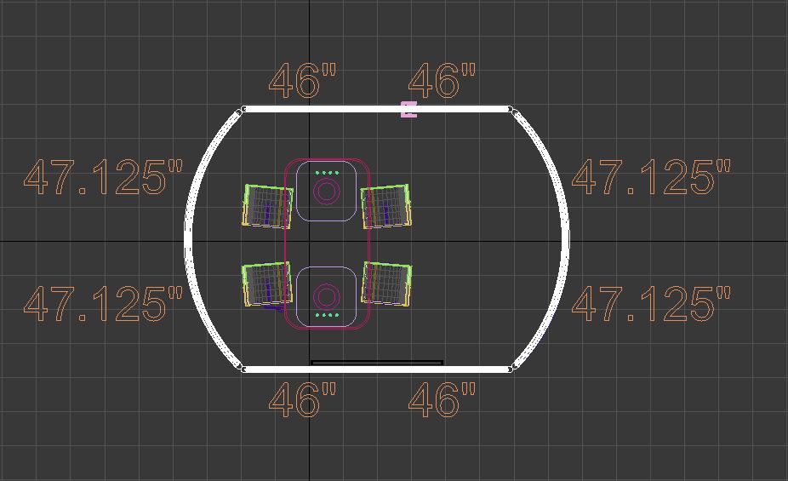Image resolution: width=788 pixels, height=481 pixels.
Task: Click the bottom-right 46" dimension label
Action: click(x=443, y=400)
